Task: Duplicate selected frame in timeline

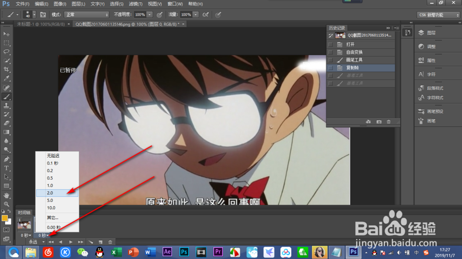Action: point(100,242)
